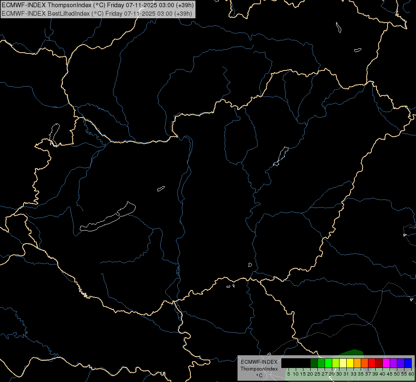
Task: Select the dark green 20-25 legend swatch
Action: click(x=314, y=363)
